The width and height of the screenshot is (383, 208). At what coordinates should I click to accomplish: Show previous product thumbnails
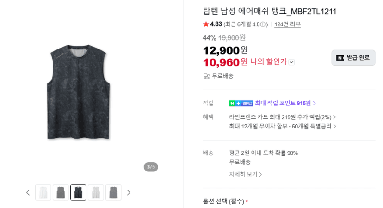(x=28, y=193)
